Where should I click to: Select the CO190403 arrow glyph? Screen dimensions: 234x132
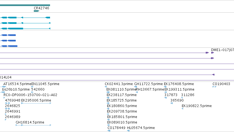pyautogui.click(x=214, y=87)
